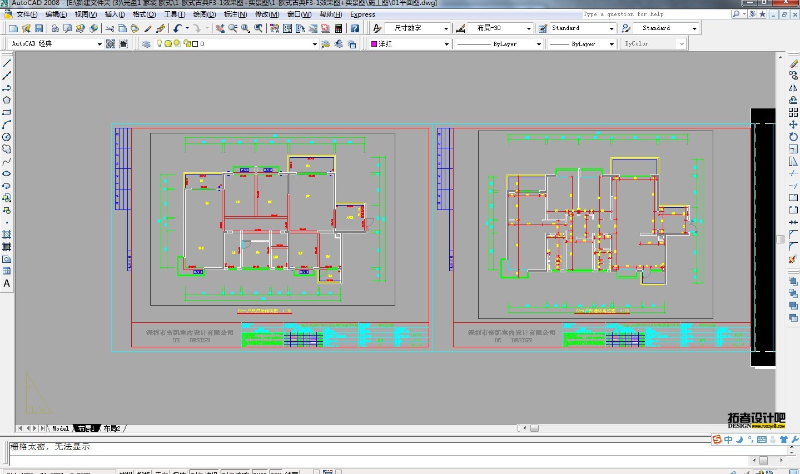Screen dimensions: 800x474
Task: Select the Rotate tool
Action: (x=793, y=137)
